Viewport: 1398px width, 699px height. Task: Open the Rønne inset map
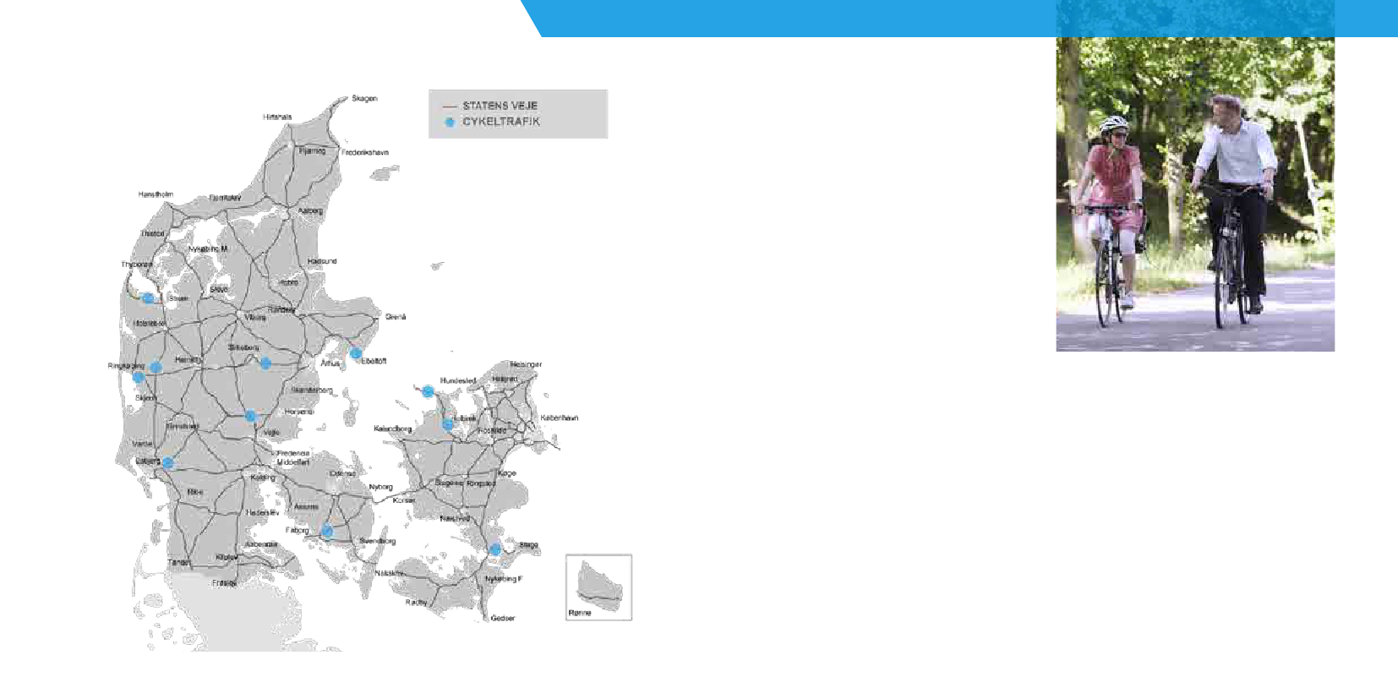pos(598,587)
